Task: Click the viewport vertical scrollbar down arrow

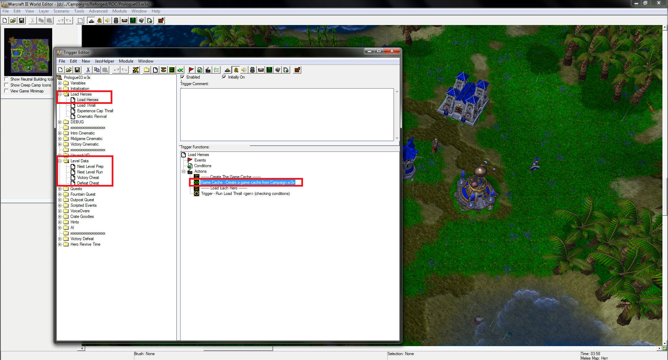Action: (665, 344)
